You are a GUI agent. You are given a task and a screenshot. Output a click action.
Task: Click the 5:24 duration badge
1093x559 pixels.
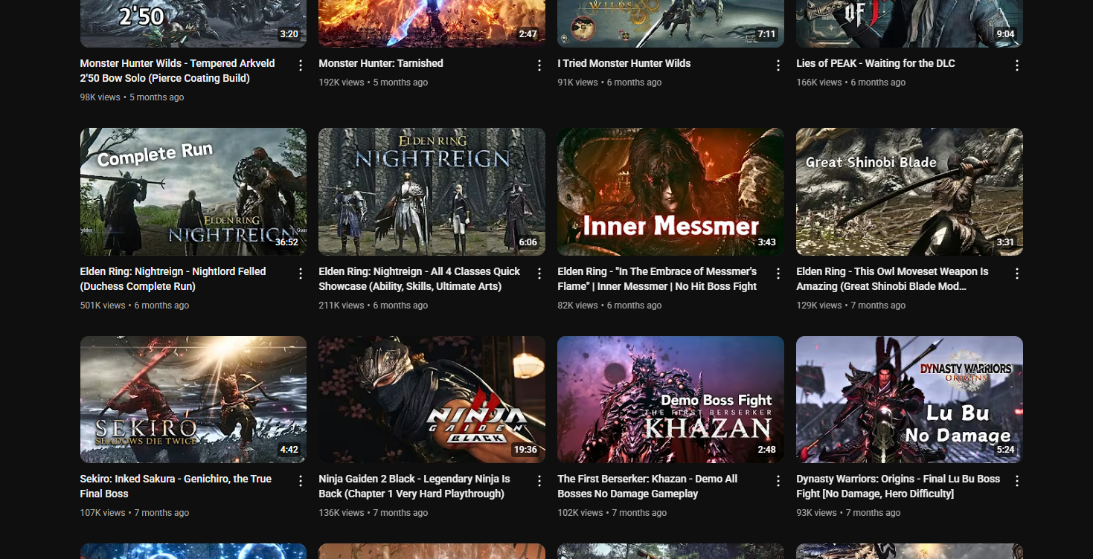(x=1005, y=450)
